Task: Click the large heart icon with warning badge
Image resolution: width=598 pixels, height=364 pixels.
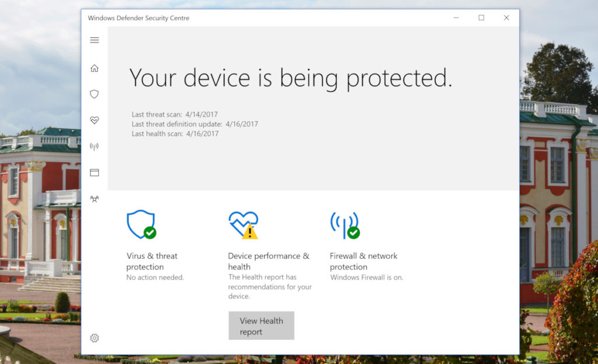Action: click(243, 224)
